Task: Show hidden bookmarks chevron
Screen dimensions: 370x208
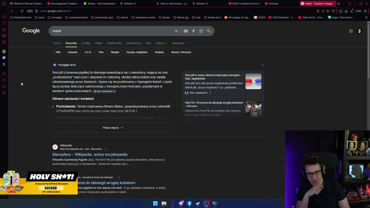Action: tap(366, 17)
